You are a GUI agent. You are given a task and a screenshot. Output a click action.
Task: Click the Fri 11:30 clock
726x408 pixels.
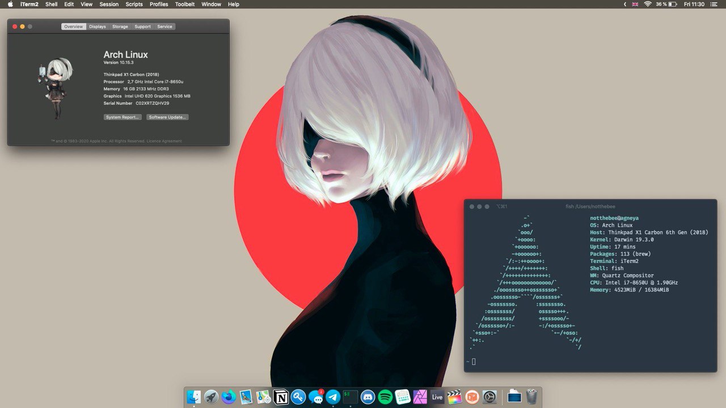coord(694,4)
